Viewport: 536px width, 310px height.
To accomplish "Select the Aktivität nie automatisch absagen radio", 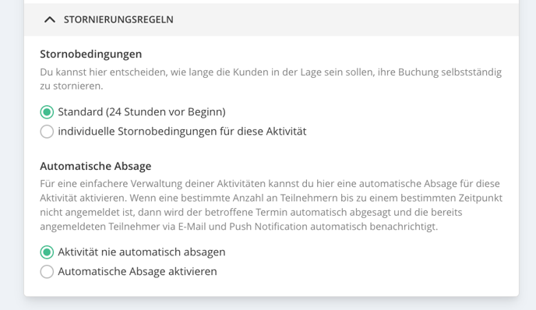I will [47, 252].
